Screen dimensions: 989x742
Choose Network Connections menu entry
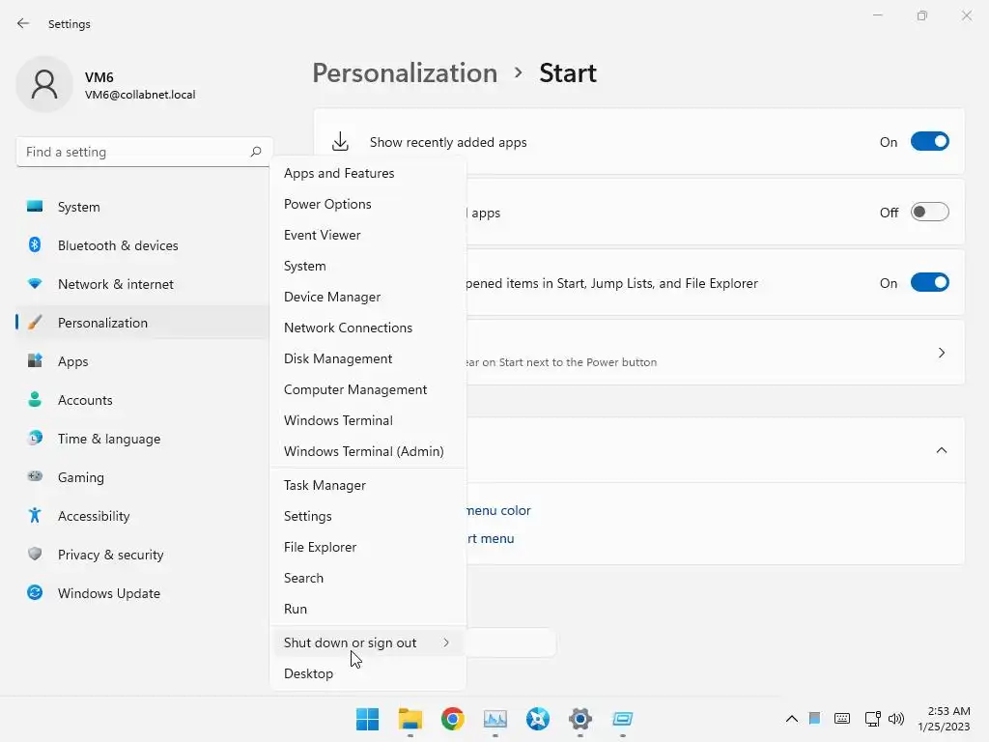[x=368, y=328]
